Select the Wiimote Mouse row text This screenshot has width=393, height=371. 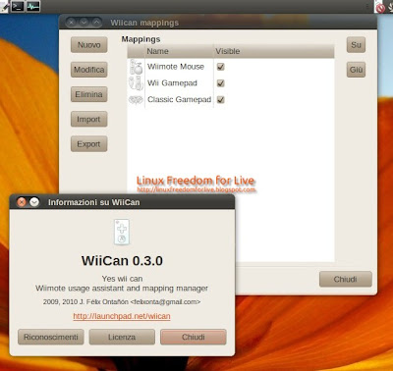176,67
